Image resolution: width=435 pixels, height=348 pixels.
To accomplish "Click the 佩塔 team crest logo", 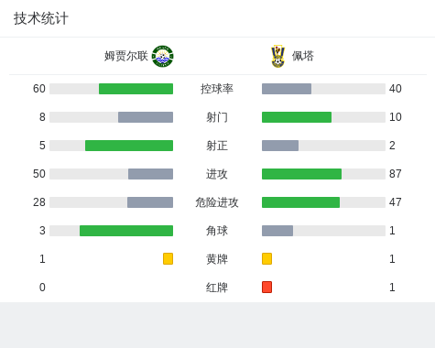I will click(278, 56).
